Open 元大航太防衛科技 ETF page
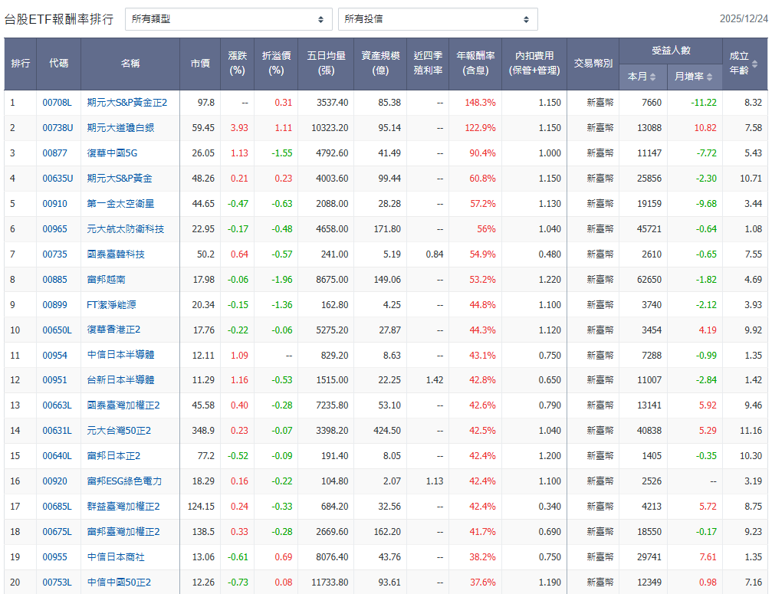 125,229
